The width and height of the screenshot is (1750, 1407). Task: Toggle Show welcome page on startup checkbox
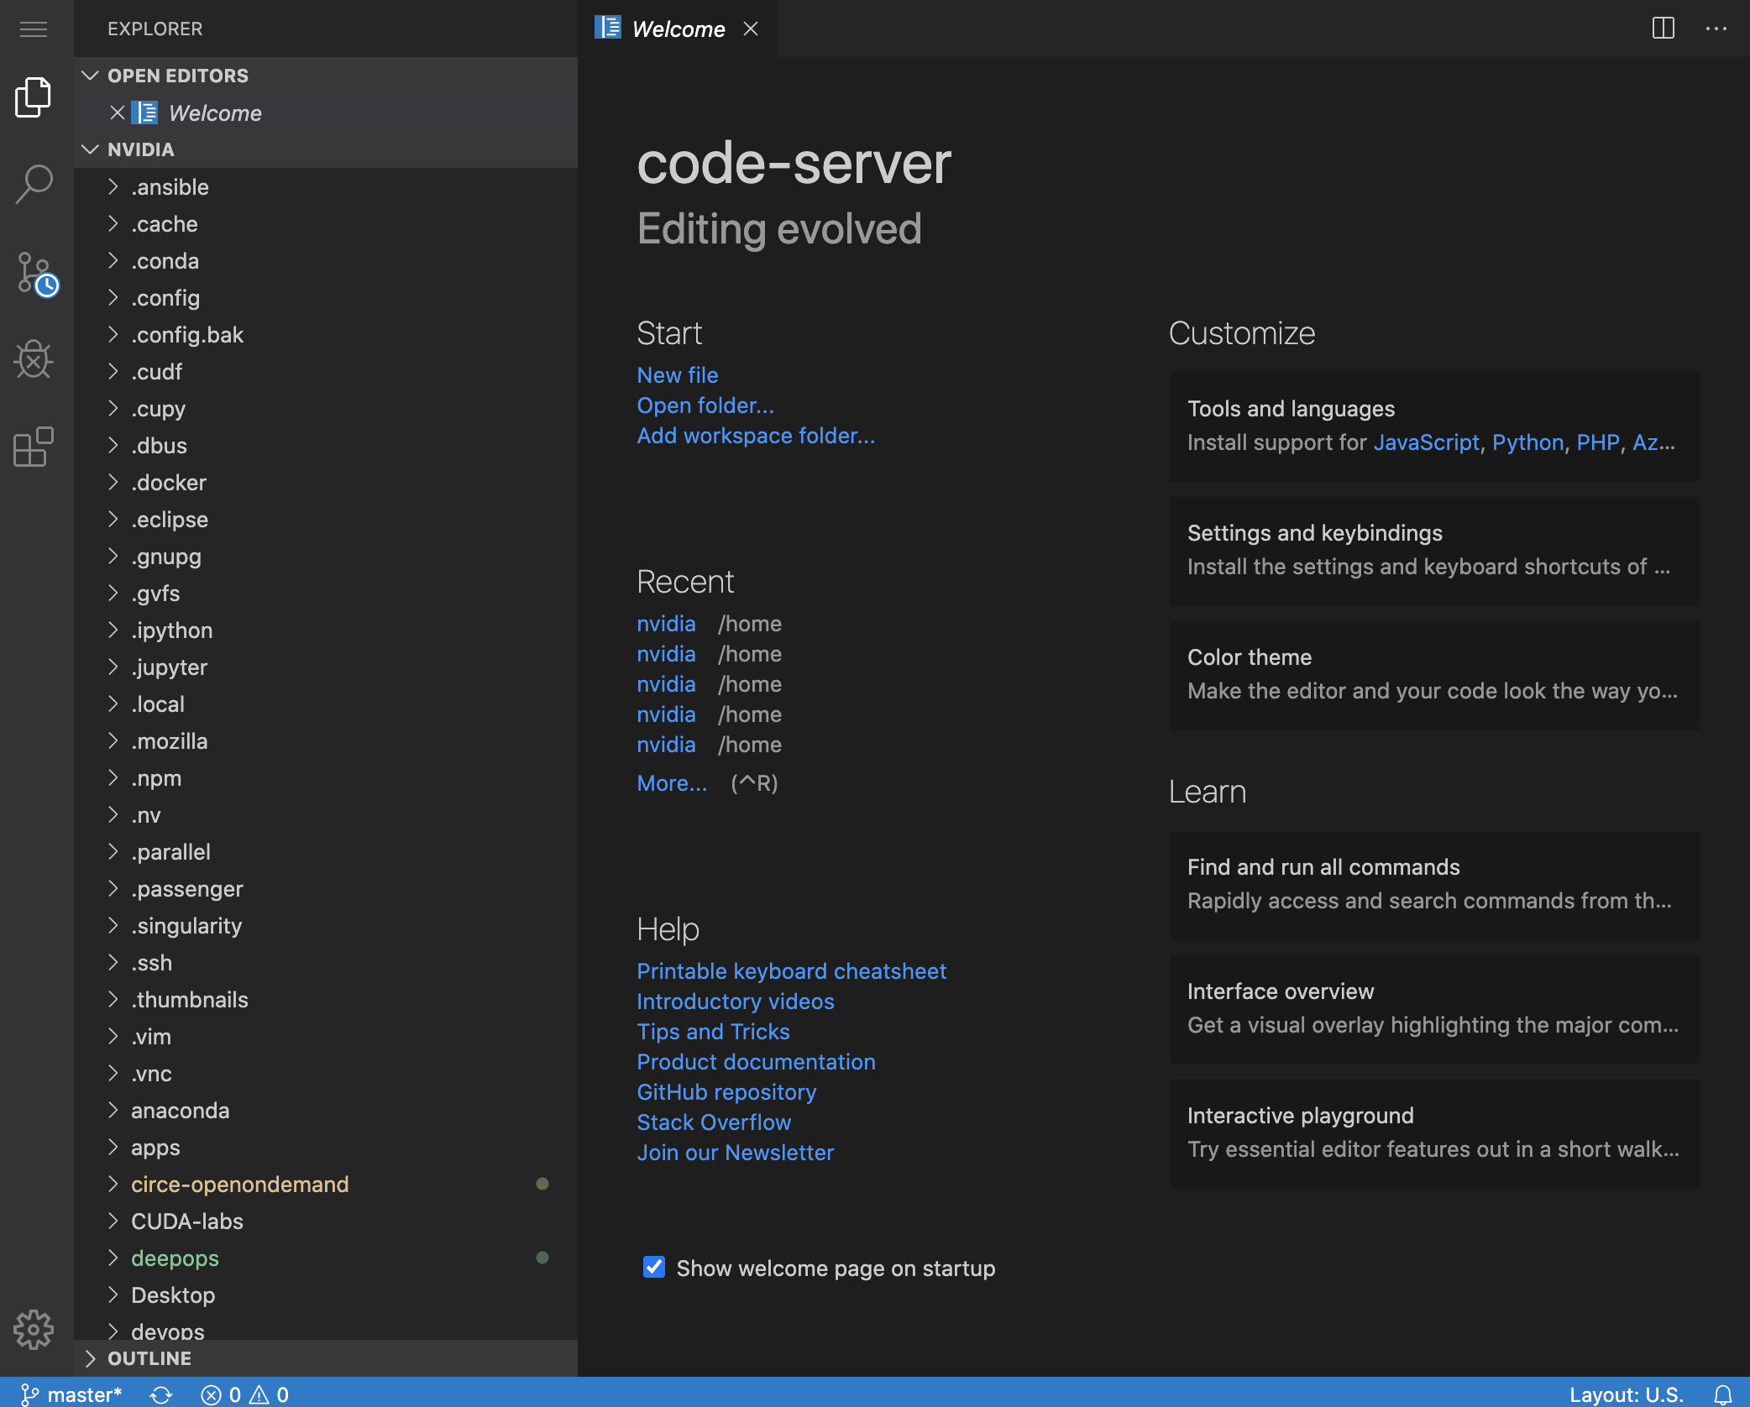tap(654, 1267)
